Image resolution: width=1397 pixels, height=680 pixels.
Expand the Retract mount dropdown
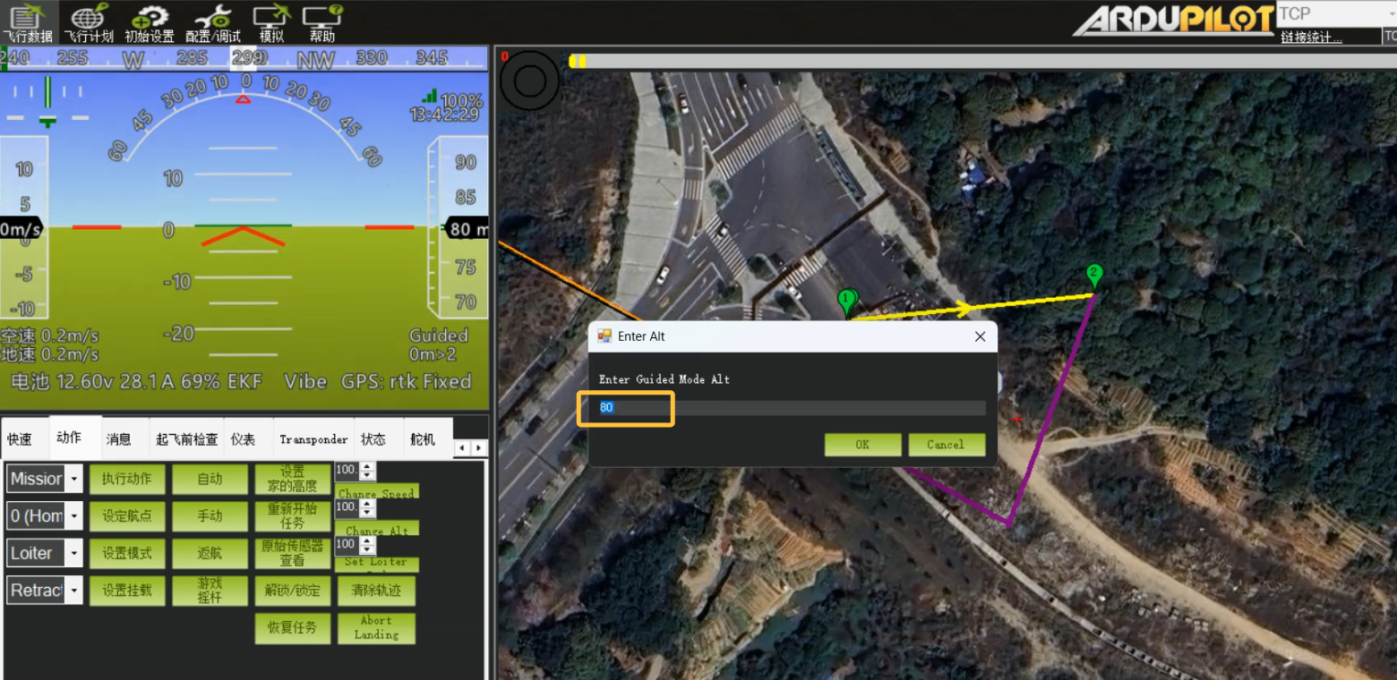74,591
